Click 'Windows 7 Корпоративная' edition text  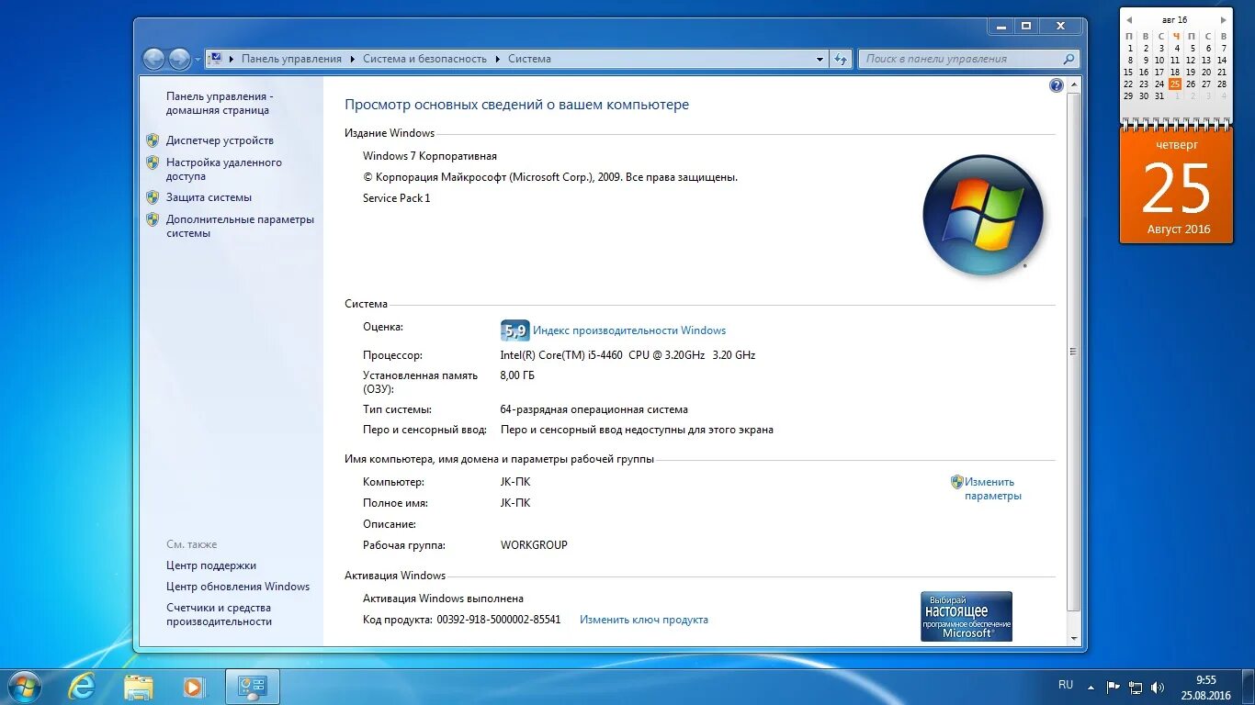[x=430, y=156]
